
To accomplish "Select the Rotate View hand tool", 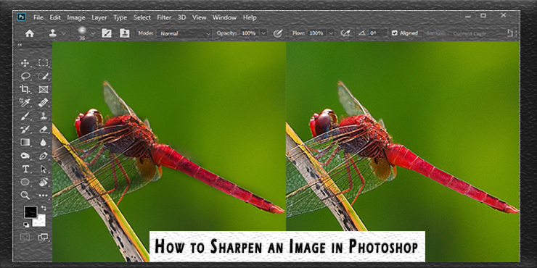I will 43,182.
